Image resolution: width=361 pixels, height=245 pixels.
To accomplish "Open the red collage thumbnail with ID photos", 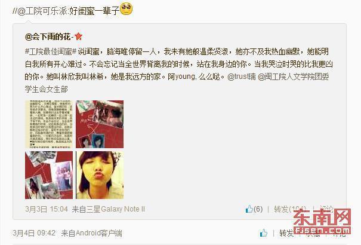I will 100,124.
